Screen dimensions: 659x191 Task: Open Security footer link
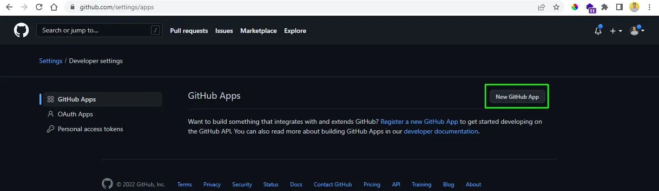242,185
